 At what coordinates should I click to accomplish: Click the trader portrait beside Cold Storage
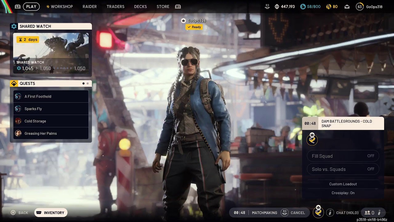[18, 121]
